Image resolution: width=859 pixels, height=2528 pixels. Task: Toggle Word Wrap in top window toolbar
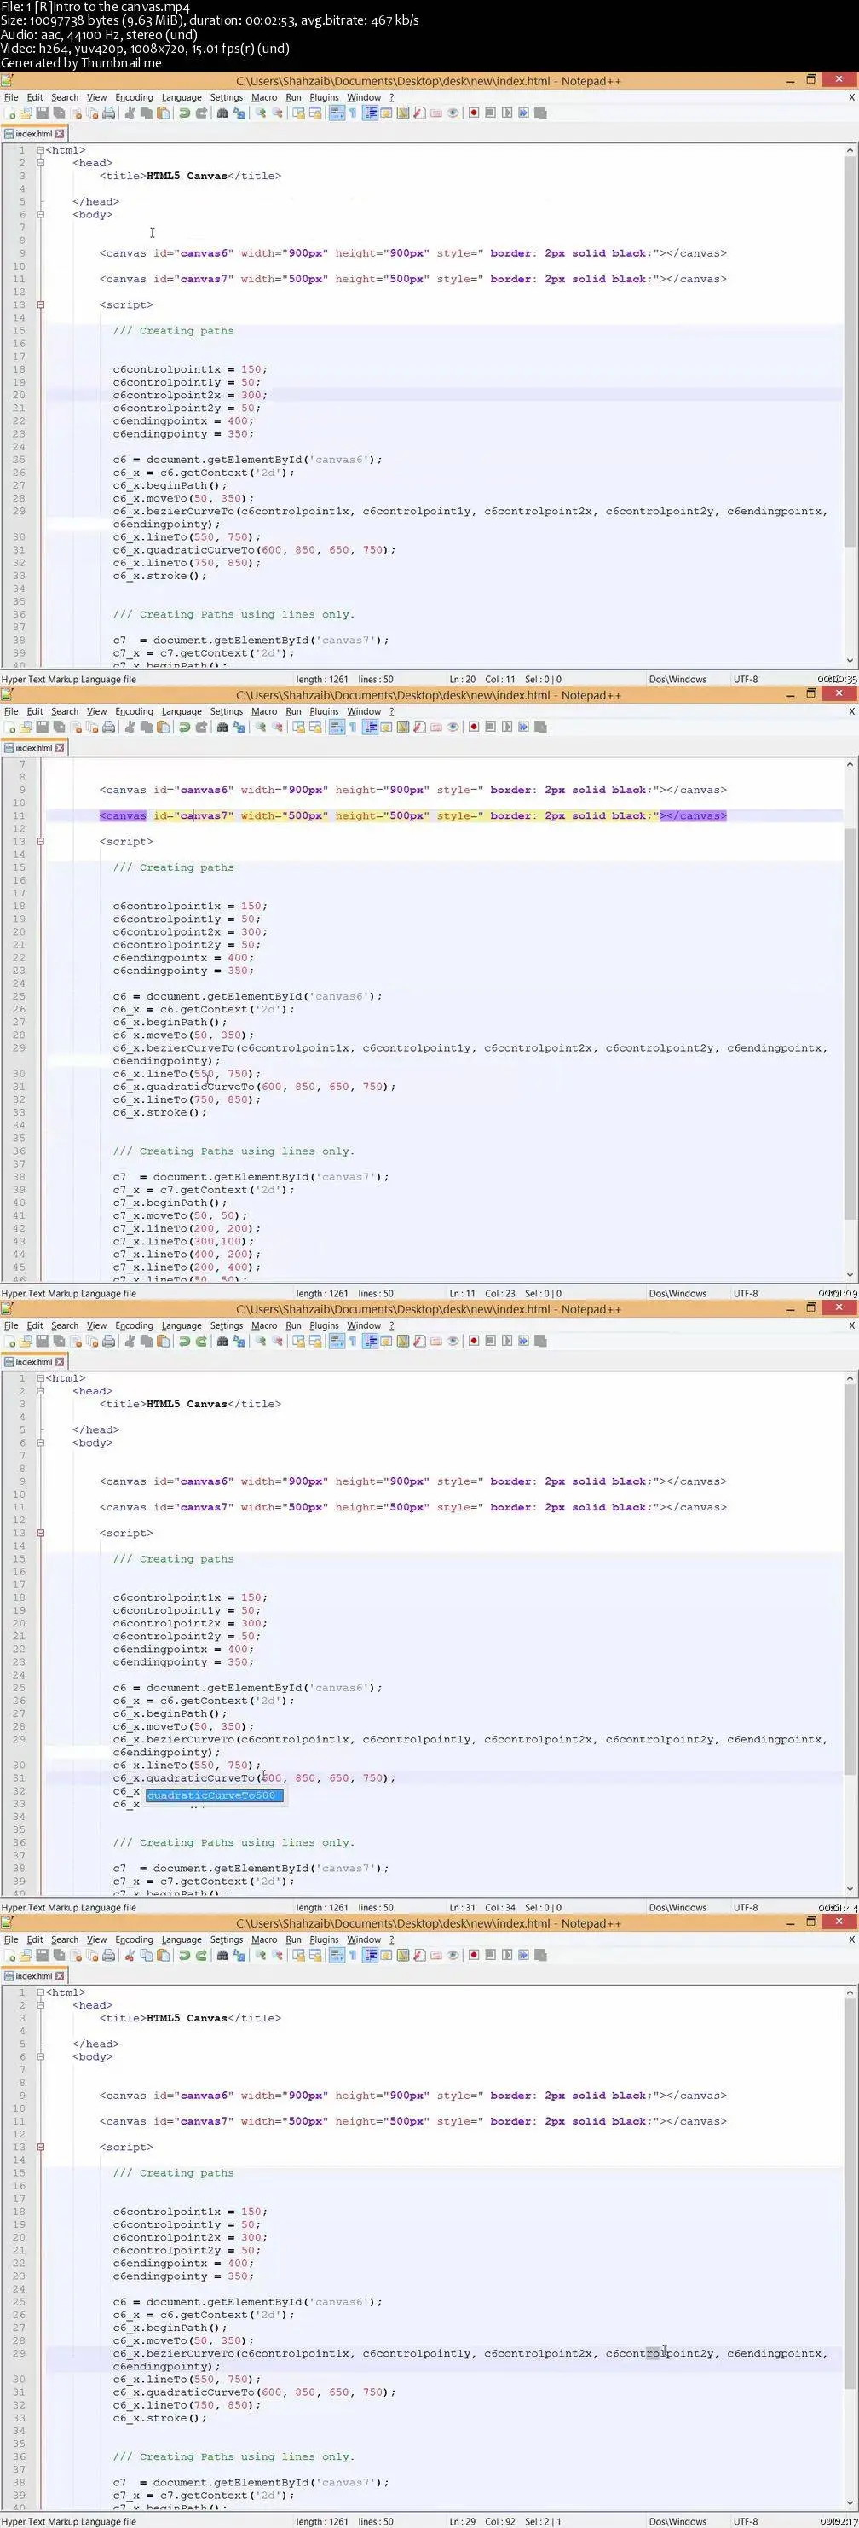point(336,113)
